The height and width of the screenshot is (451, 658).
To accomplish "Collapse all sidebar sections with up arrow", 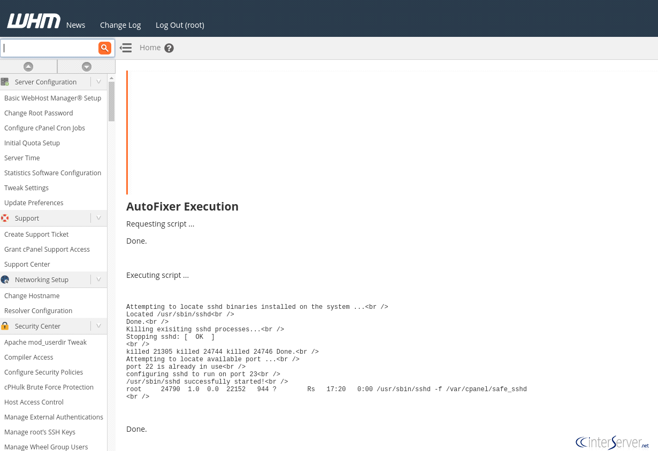I will (x=28, y=67).
